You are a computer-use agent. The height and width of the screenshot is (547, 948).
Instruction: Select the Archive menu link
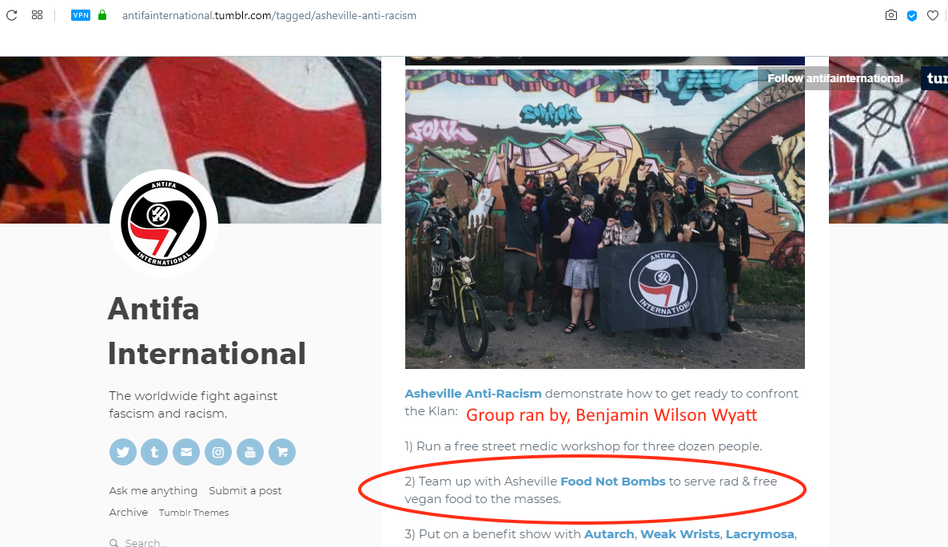coord(128,512)
